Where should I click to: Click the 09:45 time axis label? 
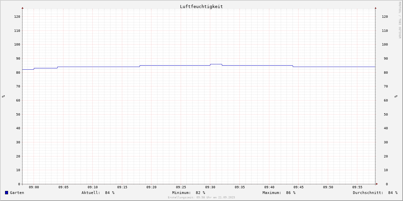[x=299, y=187]
